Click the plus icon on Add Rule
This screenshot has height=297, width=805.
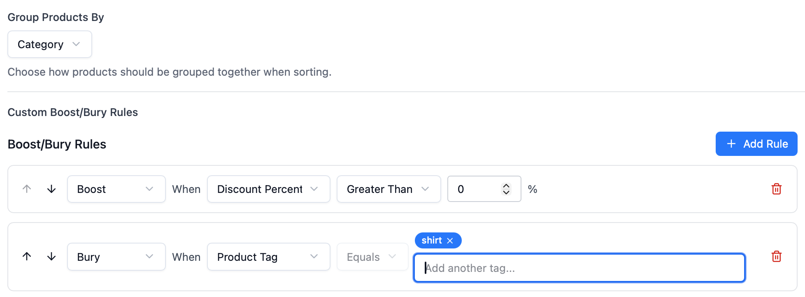pos(731,144)
